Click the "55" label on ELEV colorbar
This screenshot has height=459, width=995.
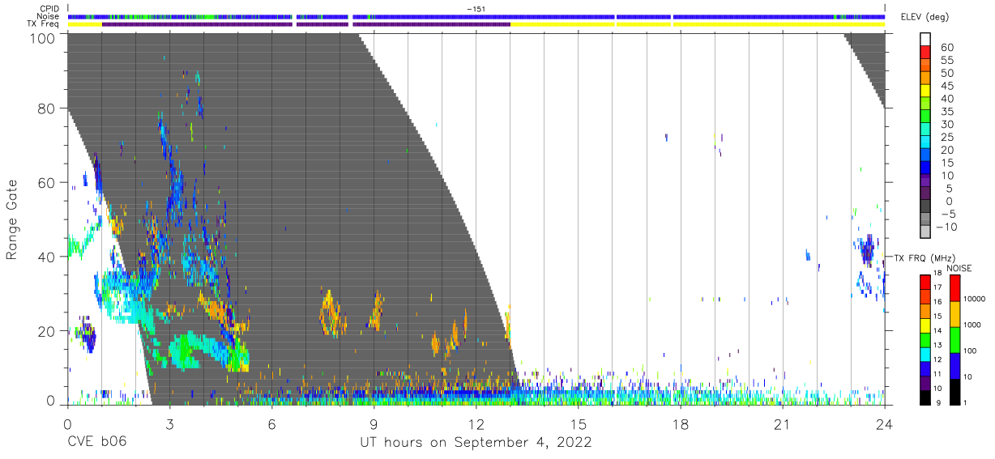(948, 61)
